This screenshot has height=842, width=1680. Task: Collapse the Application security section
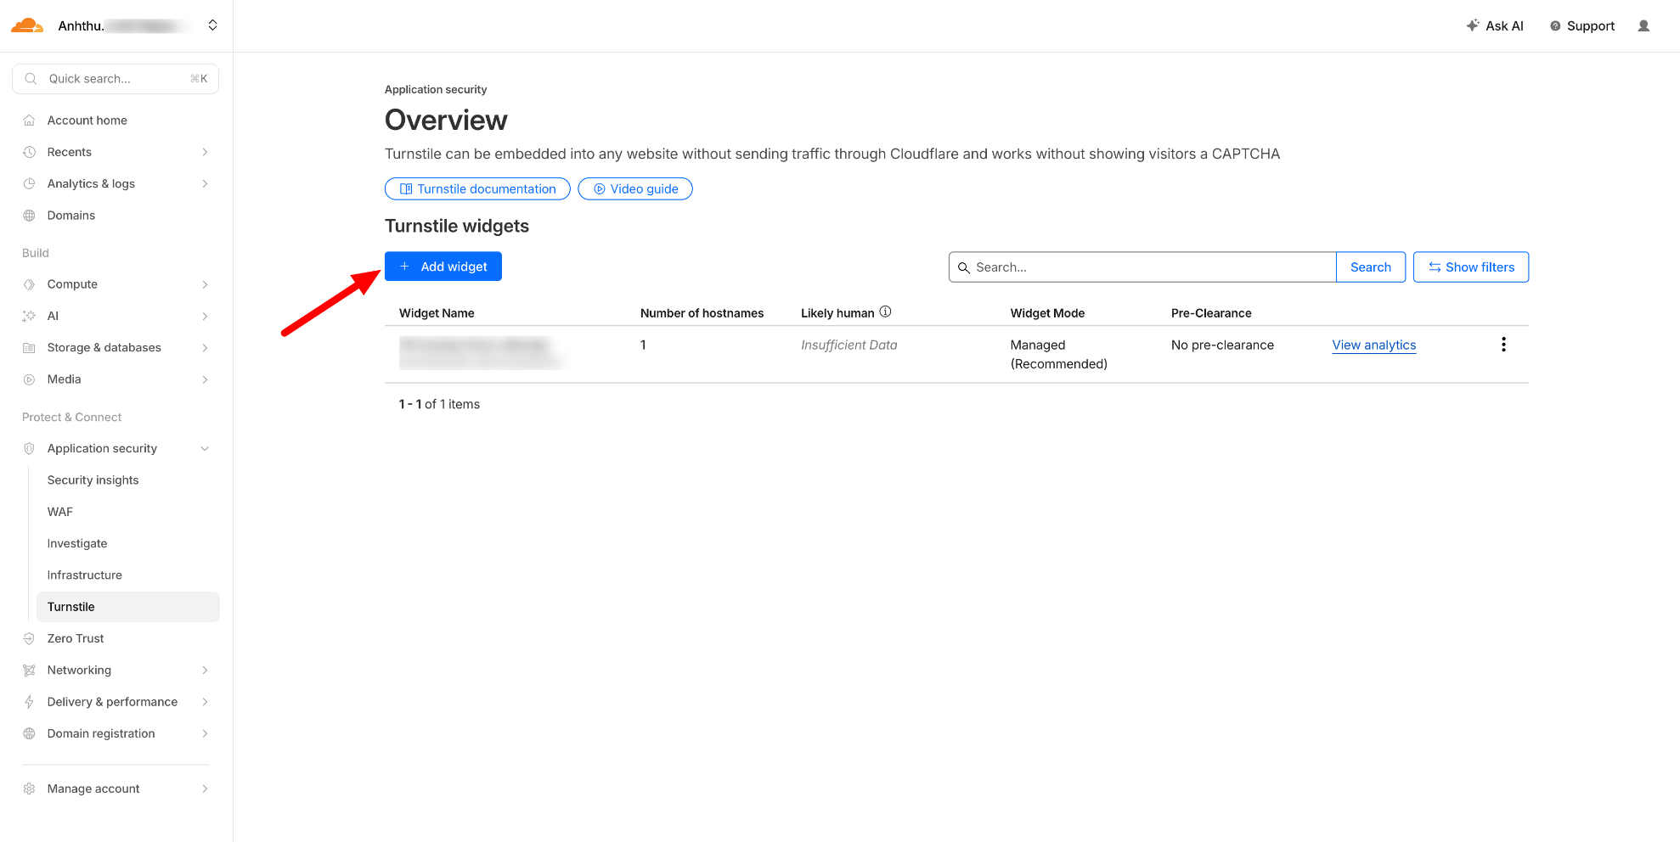[205, 448]
